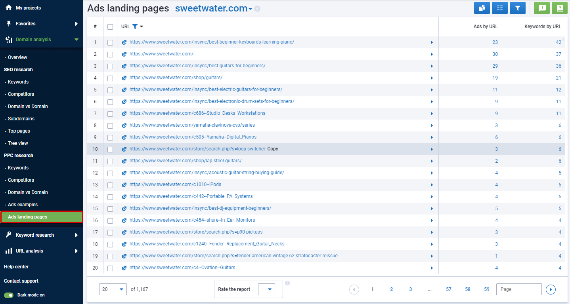Viewport: 570px width, 304px height.
Task: Expand the Keyword research submenu arrow
Action: point(77,235)
